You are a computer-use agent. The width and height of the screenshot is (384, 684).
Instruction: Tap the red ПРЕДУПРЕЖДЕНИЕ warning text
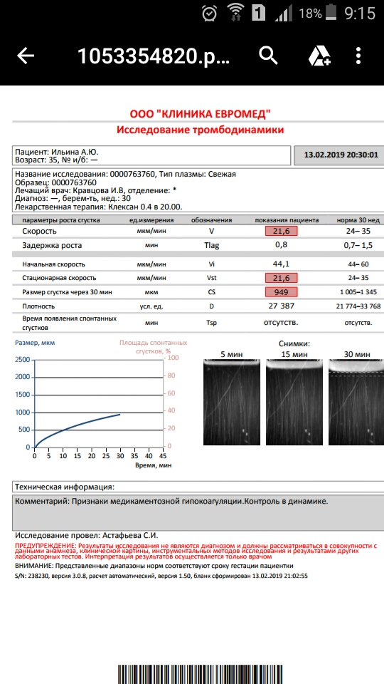[195, 551]
